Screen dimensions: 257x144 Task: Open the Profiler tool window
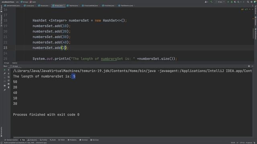(x=43, y=140)
